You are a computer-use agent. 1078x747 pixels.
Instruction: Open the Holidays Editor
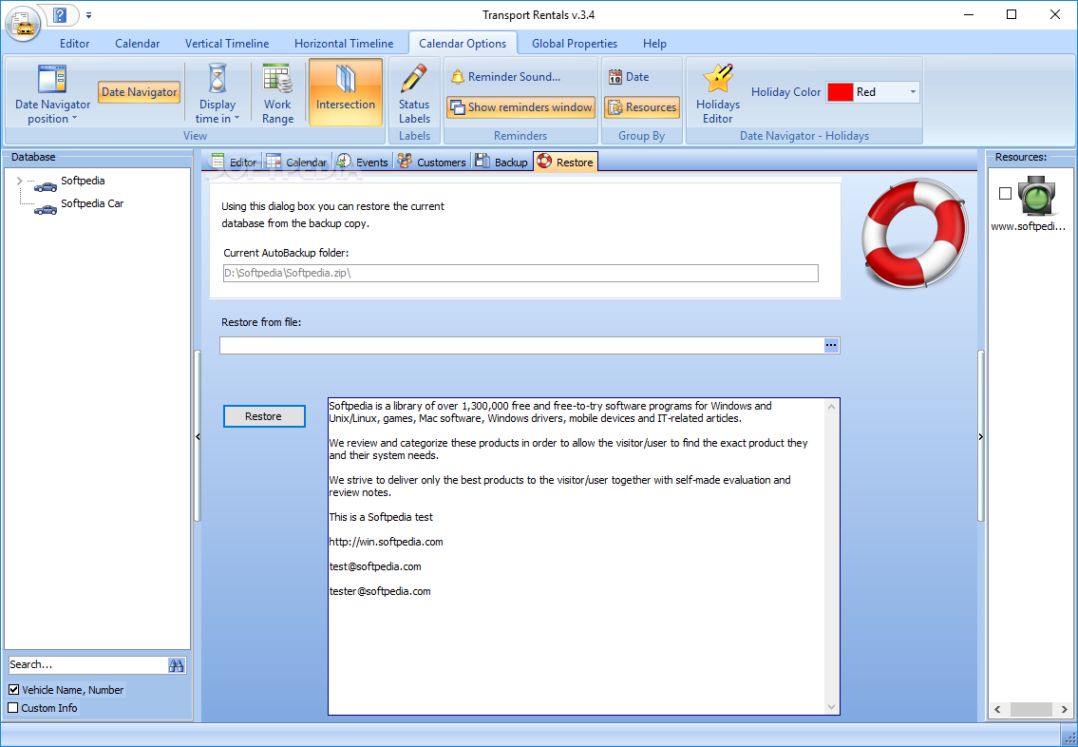718,93
